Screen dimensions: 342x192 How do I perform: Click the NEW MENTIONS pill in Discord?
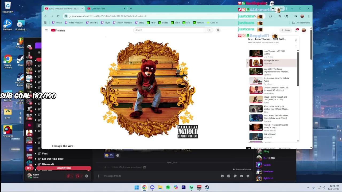point(64,168)
